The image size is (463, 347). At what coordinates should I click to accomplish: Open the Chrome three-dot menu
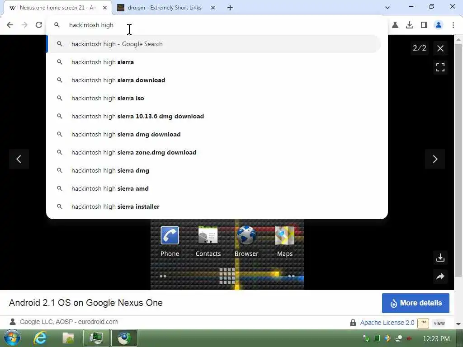coord(453,25)
